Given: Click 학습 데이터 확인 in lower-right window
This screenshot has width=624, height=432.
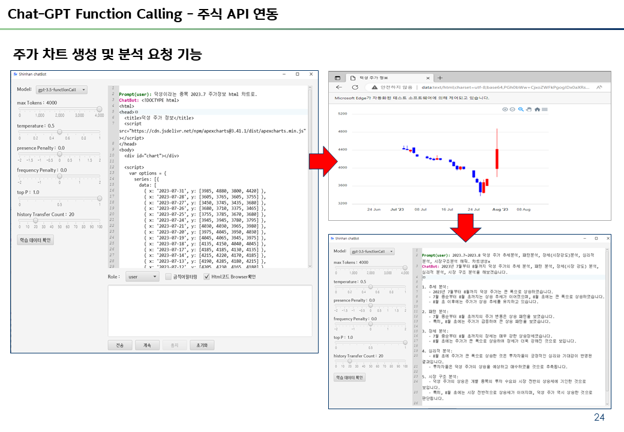Looking at the screenshot, I should pyautogui.click(x=350, y=377).
